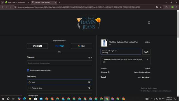This screenshot has width=179, height=101.
Task: Open network icon in system tray
Action: tap(157, 99)
